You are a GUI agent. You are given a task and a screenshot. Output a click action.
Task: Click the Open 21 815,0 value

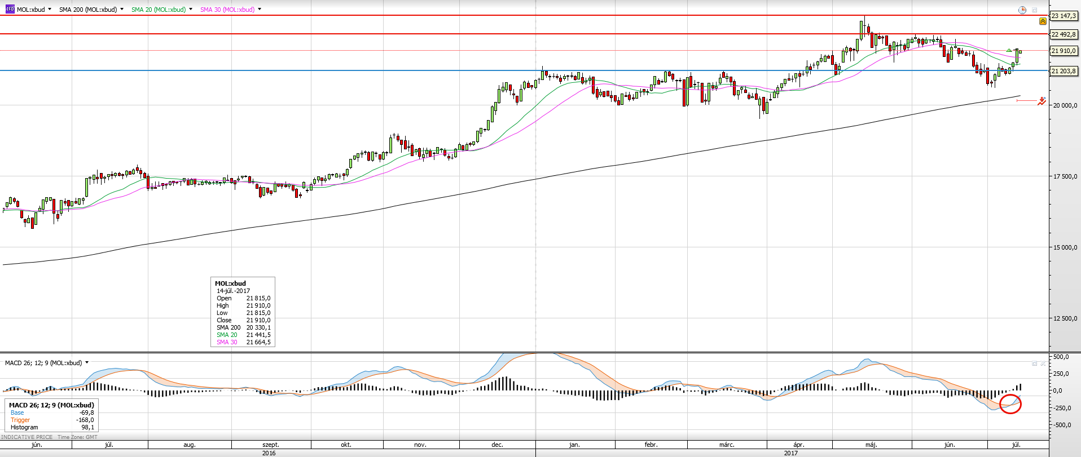[x=258, y=298]
